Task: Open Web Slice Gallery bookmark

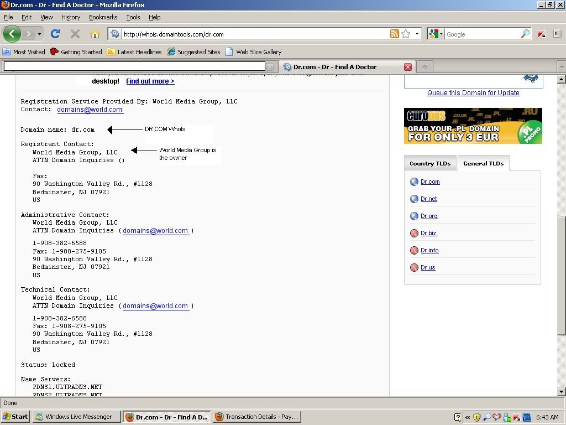Action: coord(254,51)
